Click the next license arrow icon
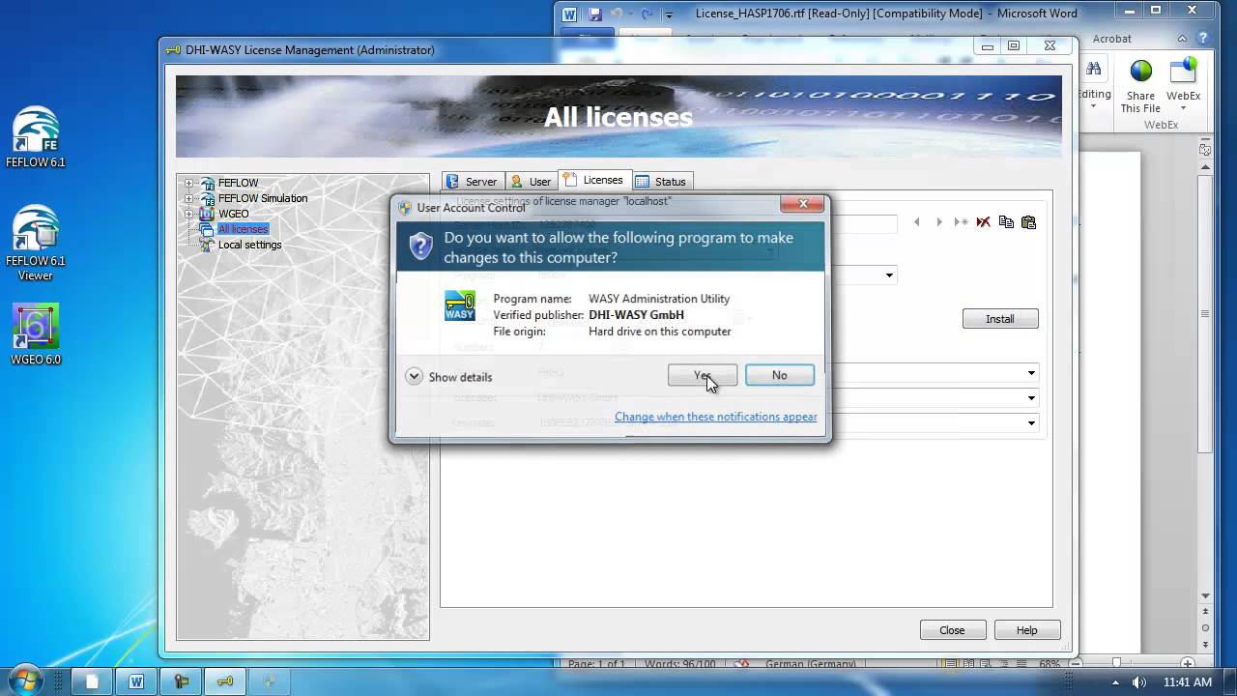Screen dimensions: 1237x696 (x=938, y=222)
